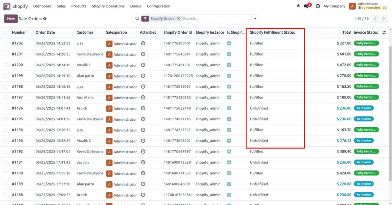Click activity clock icon for order #1202

pyautogui.click(x=143, y=43)
